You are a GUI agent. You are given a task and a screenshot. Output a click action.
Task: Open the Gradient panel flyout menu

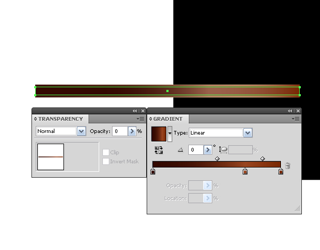pyautogui.click(x=295, y=119)
